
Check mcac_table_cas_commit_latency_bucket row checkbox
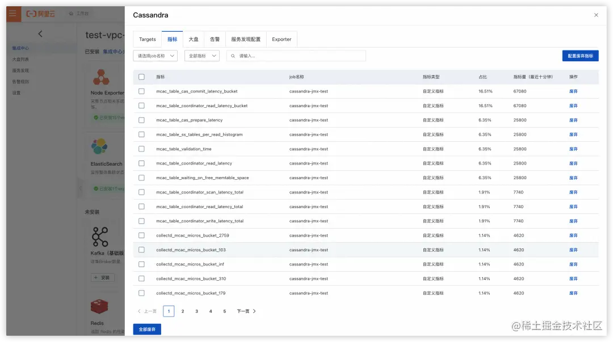coord(141,91)
